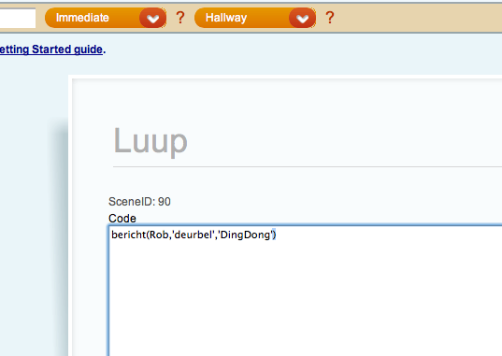Click the help question mark beside Hallway
This screenshot has height=356, width=502.
pos(330,18)
